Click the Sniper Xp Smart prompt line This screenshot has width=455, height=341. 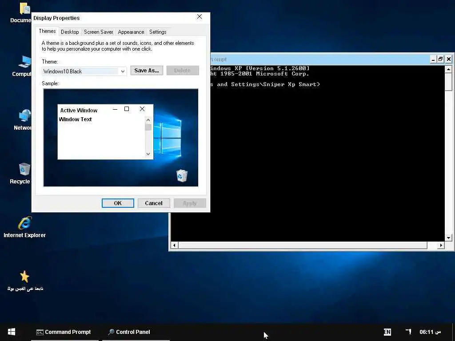tap(265, 84)
